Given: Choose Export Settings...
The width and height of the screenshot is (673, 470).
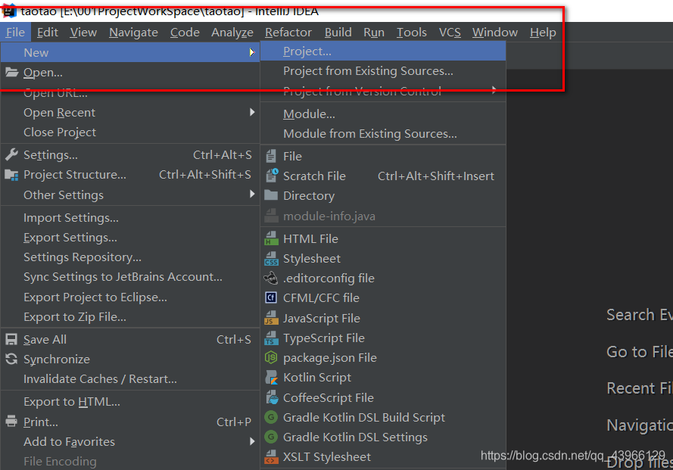Looking at the screenshot, I should click(130, 238).
